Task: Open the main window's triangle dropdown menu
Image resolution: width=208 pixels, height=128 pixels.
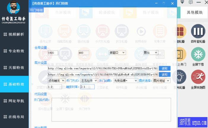Action: click(182, 2)
